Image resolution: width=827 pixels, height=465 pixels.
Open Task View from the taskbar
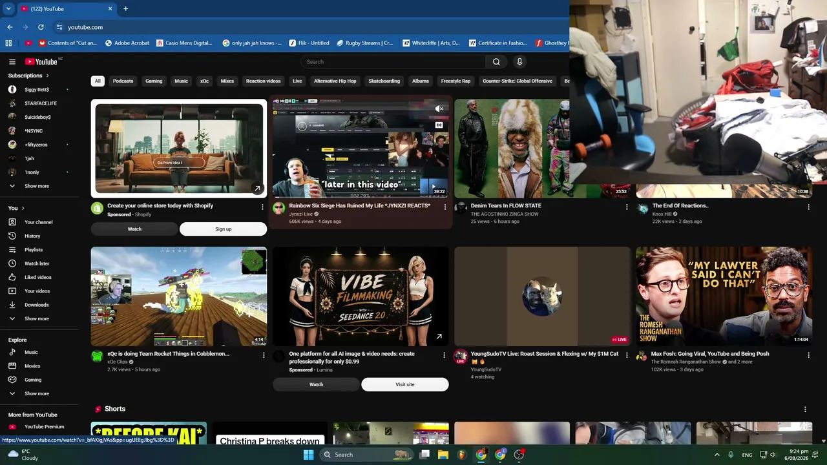424,455
